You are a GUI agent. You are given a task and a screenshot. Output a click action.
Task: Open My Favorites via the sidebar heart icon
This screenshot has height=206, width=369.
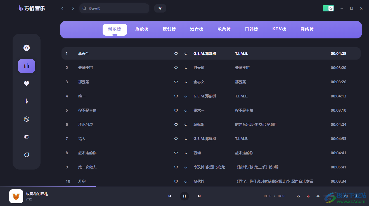click(x=26, y=83)
